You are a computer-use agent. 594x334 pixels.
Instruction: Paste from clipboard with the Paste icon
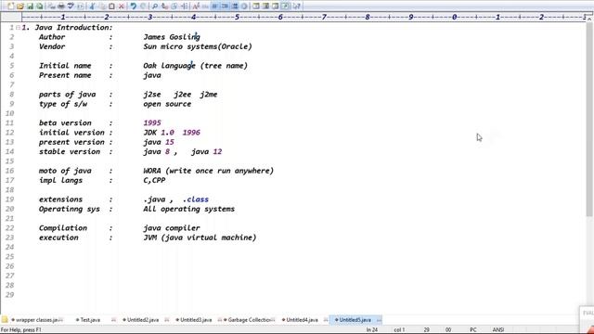tap(111, 6)
